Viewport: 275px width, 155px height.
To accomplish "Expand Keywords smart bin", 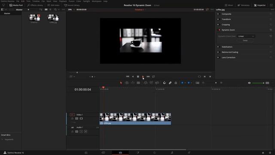I will [2, 139].
